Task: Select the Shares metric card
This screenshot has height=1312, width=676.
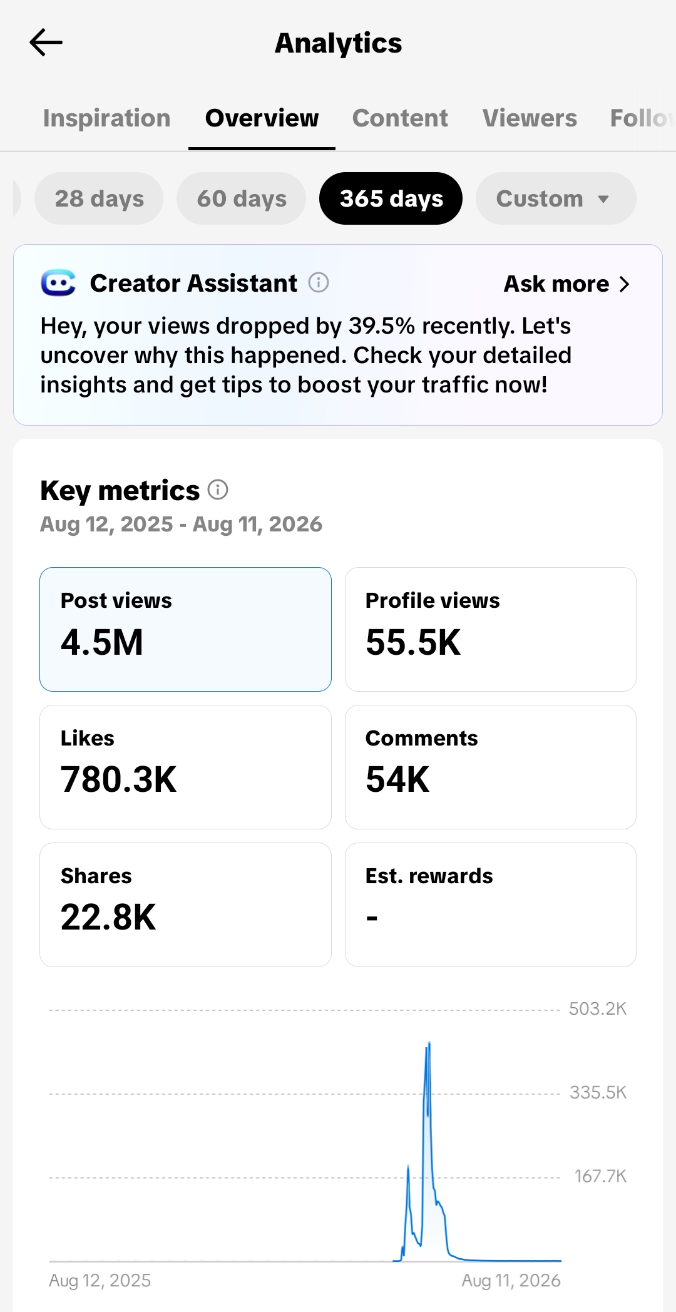Action: click(185, 905)
